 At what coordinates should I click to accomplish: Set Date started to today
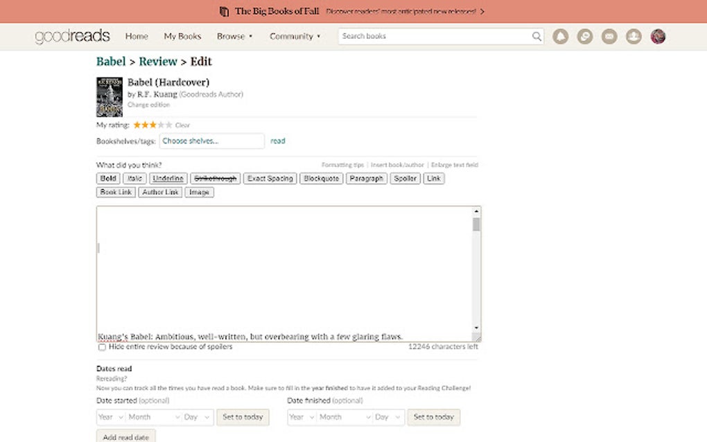coord(243,417)
